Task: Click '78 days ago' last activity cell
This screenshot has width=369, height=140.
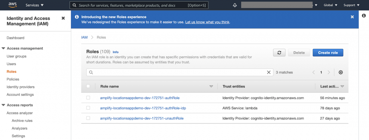Action: pyautogui.click(x=330, y=108)
